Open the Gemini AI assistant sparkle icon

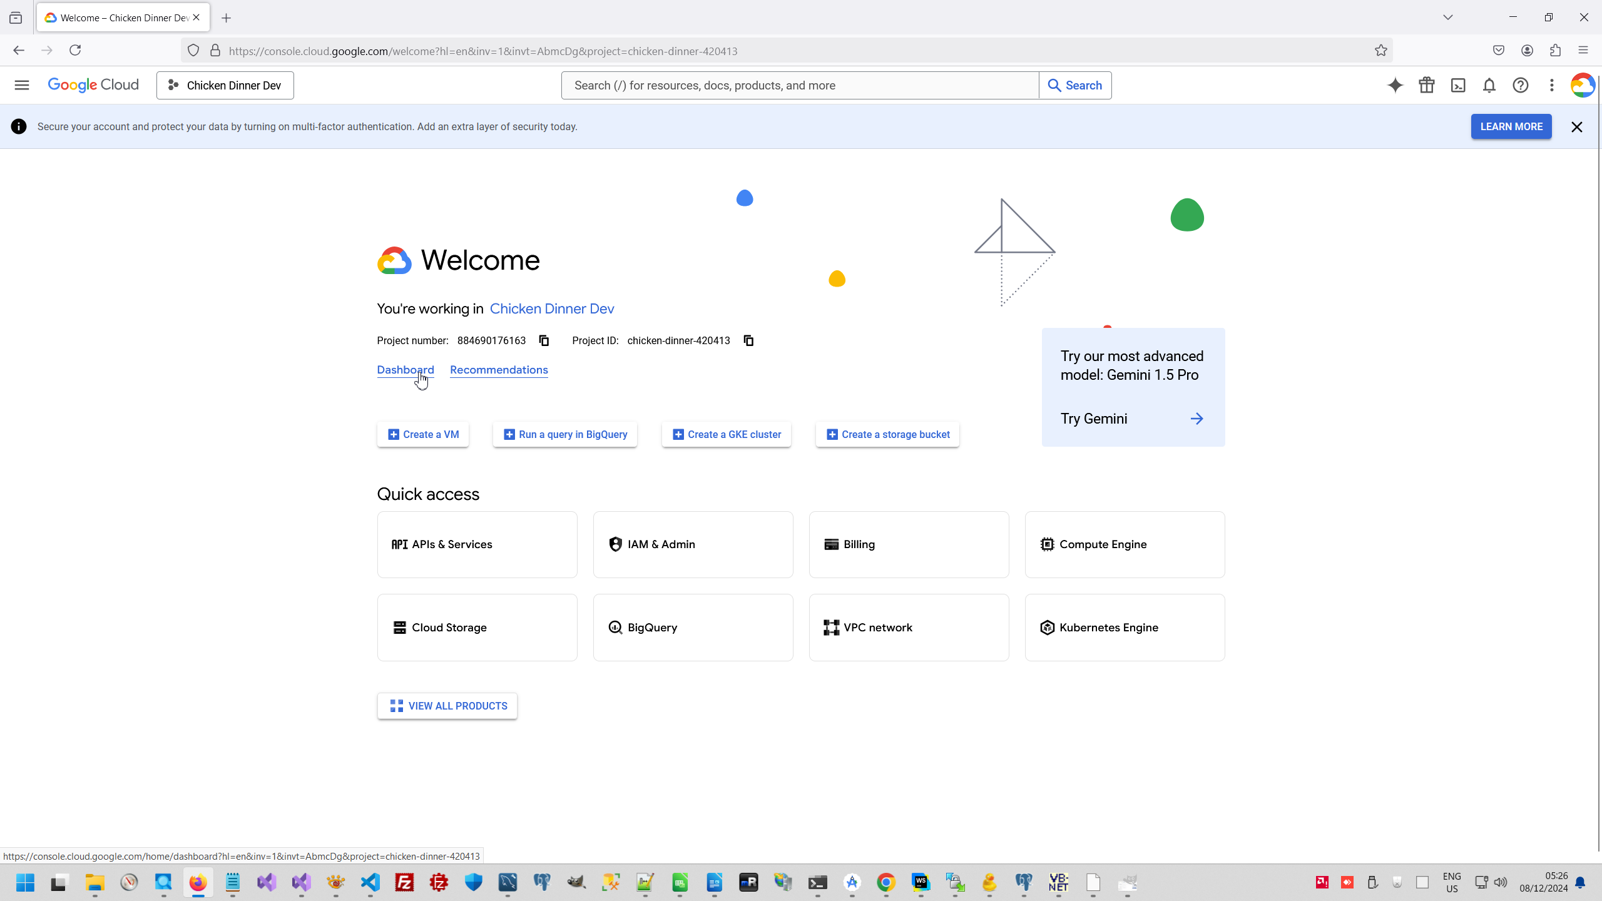(x=1395, y=85)
